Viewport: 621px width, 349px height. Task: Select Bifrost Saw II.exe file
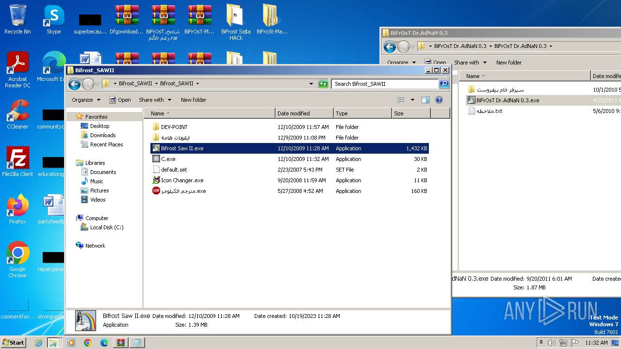point(290,148)
